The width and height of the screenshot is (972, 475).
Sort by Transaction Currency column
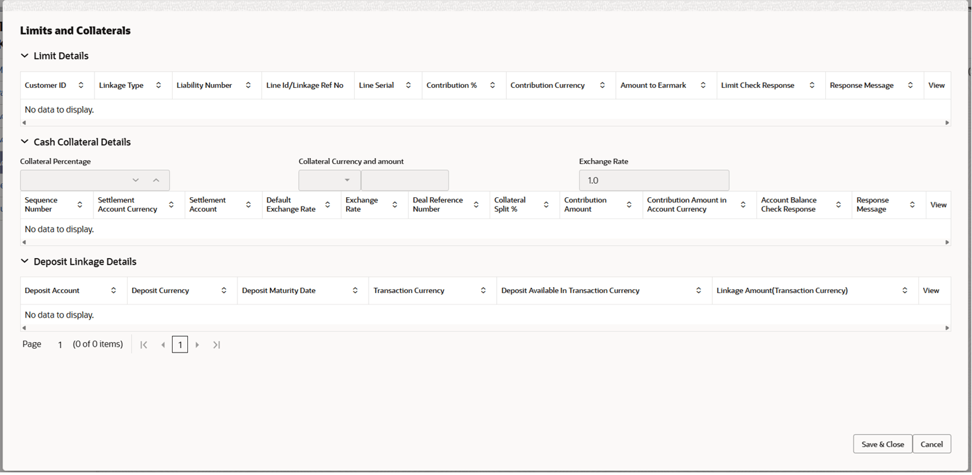pyautogui.click(x=484, y=290)
